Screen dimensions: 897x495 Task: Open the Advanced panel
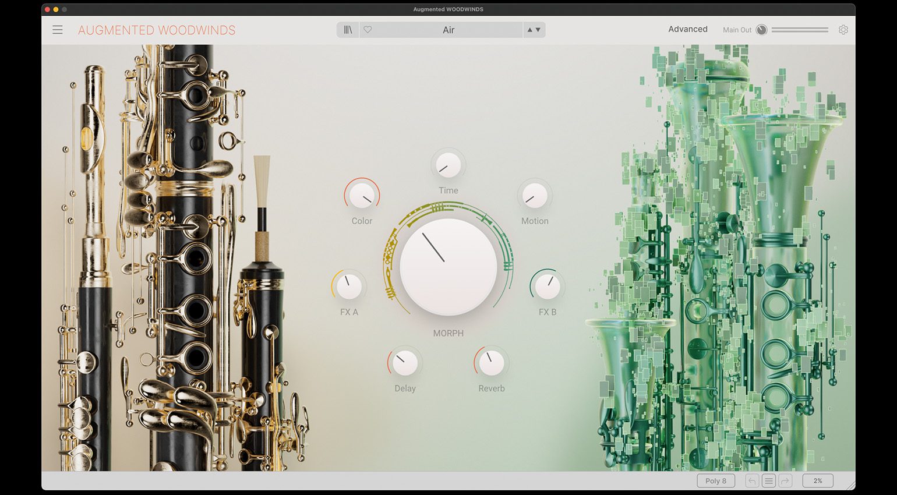click(x=688, y=29)
